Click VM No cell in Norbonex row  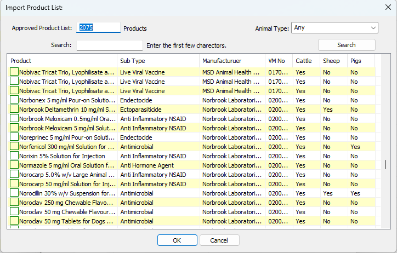coord(278,100)
